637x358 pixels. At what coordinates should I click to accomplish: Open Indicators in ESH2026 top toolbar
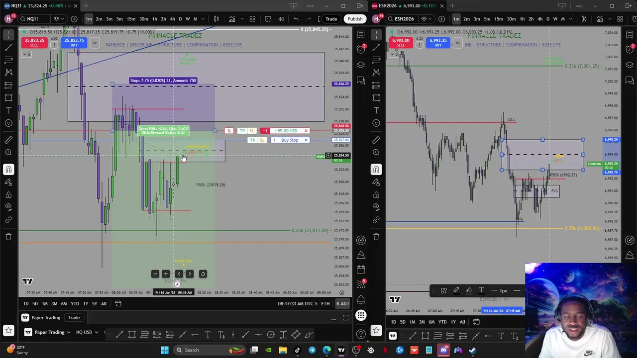point(600,19)
